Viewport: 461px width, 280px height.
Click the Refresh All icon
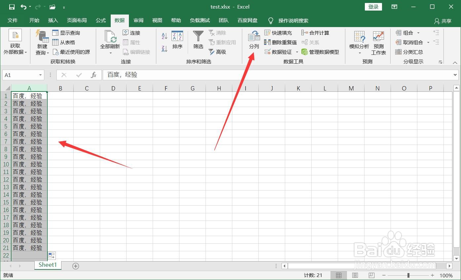[x=110, y=42]
